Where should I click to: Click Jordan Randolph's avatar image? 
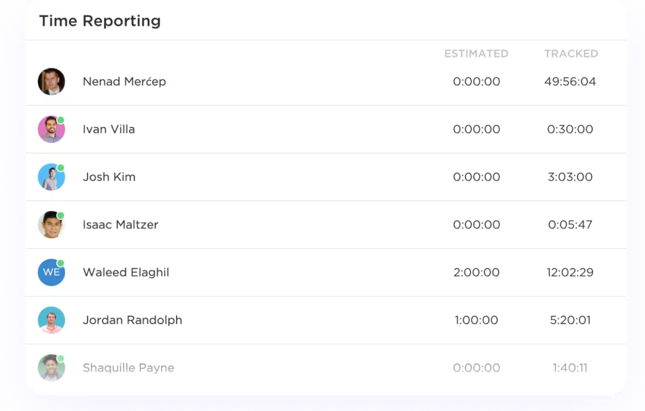pyautogui.click(x=51, y=320)
